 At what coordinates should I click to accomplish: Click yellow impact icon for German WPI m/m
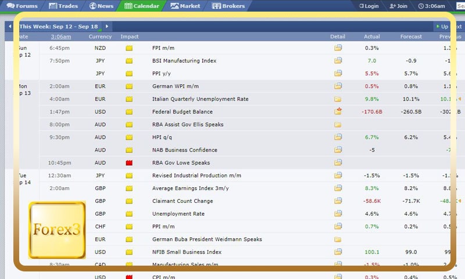pyautogui.click(x=129, y=86)
